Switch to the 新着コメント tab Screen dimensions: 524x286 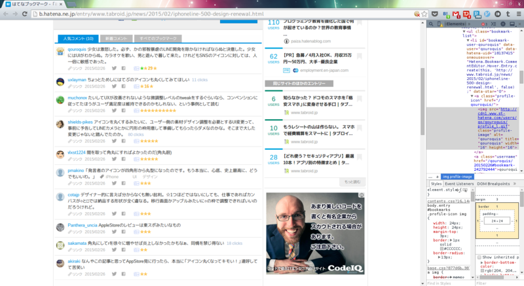coord(117,39)
